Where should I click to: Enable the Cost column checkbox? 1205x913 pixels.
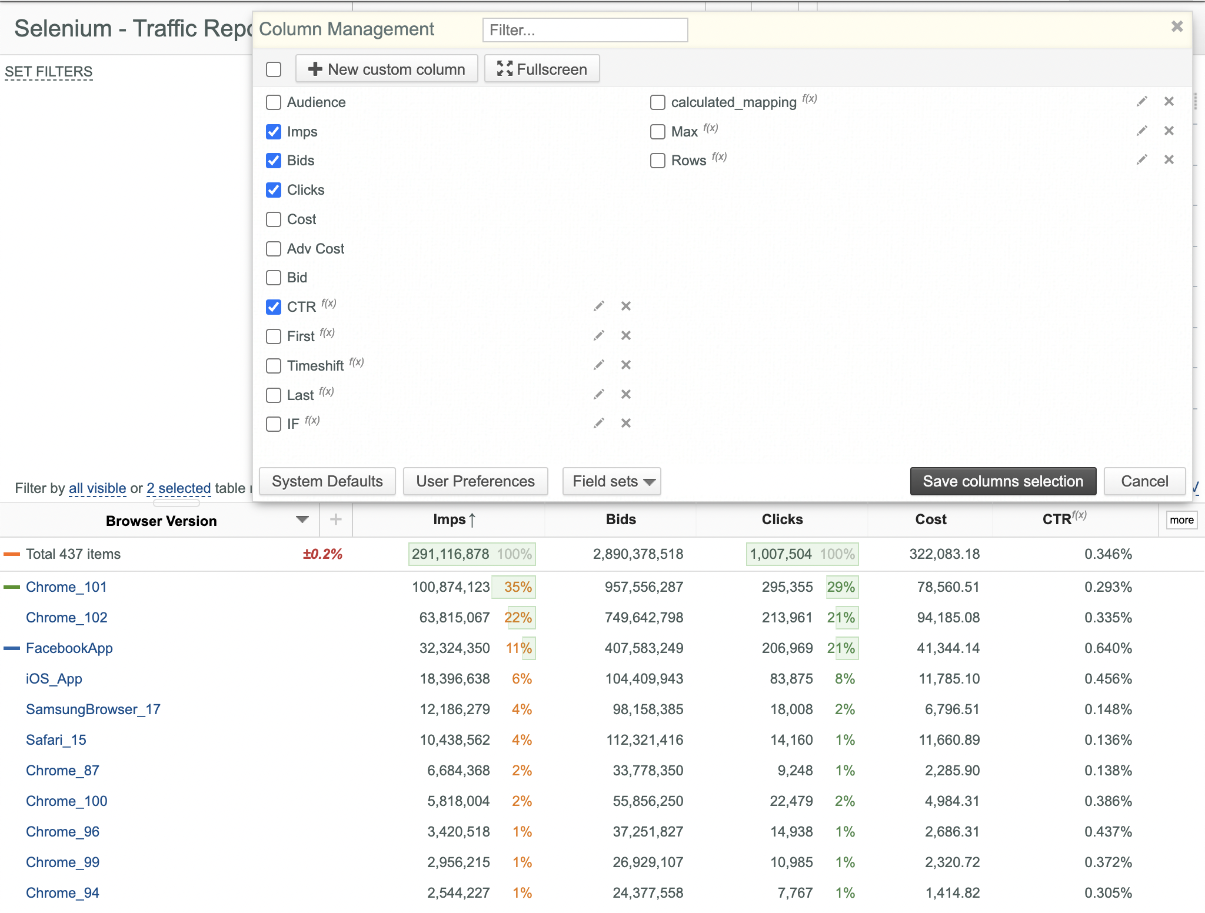274,219
